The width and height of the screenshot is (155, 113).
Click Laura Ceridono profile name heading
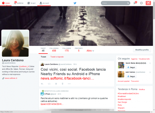[13, 60]
